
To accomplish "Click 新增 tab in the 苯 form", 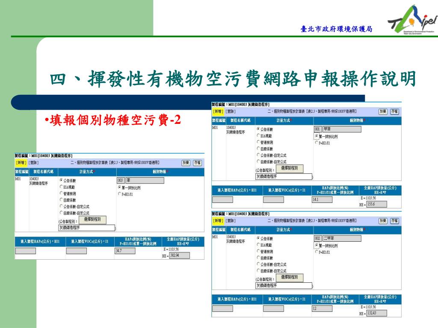I will 21,163.
